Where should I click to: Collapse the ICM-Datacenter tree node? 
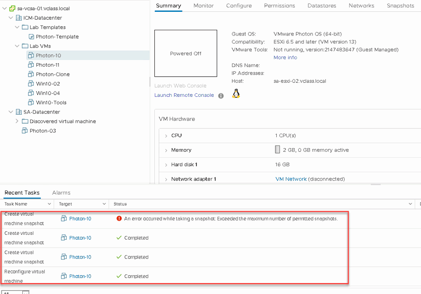click(11, 18)
